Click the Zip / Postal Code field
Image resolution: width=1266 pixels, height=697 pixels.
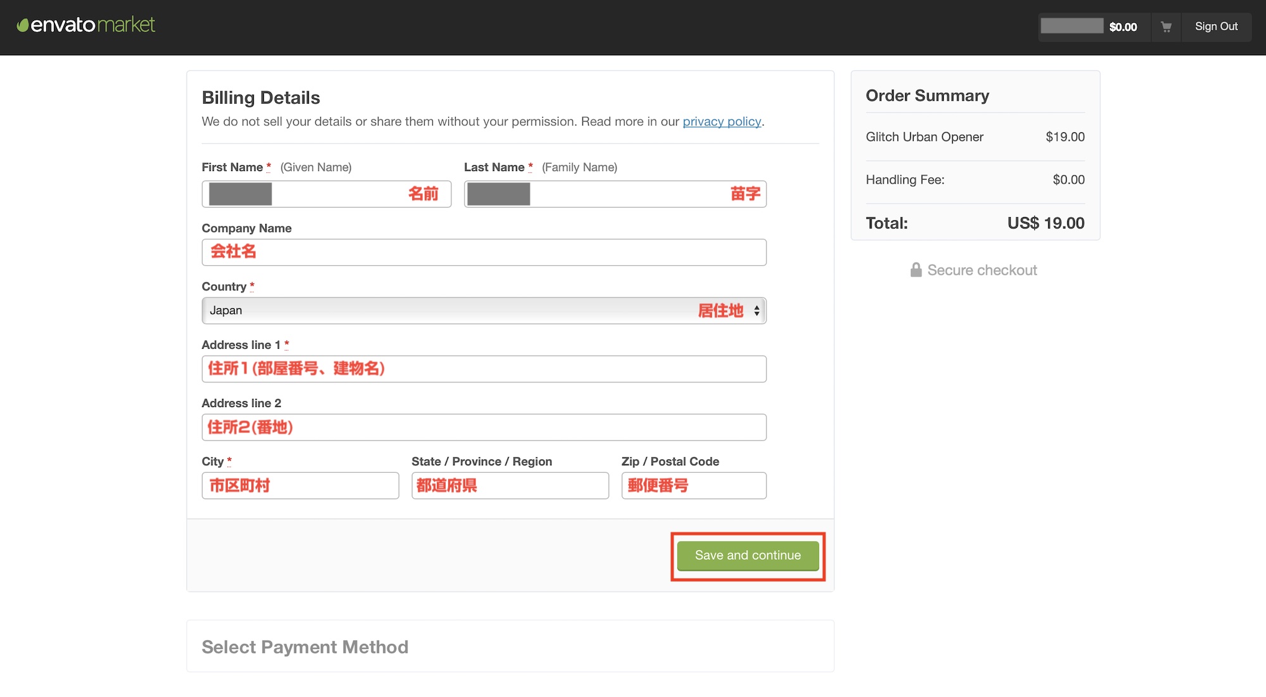tap(693, 486)
